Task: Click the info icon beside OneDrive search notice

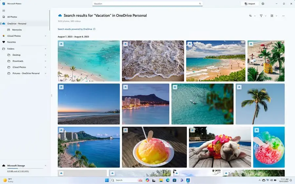Action: 94,29
